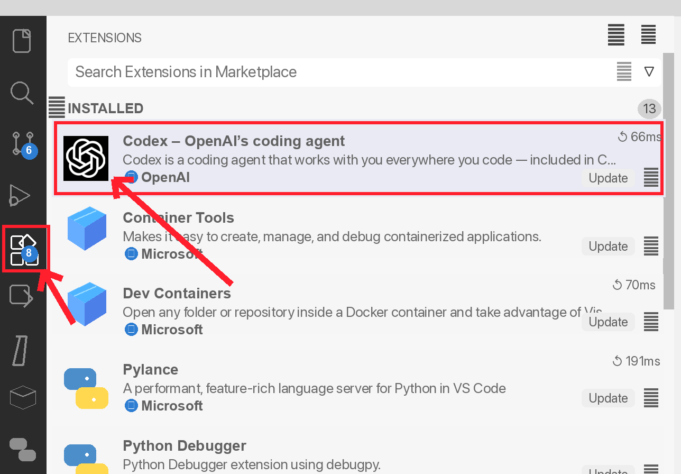The image size is (681, 474).
Task: Open the Explorer files icon in activity bar
Action: [23, 41]
